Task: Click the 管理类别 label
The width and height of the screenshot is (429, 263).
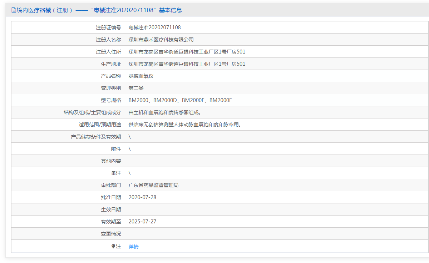Action: click(111, 88)
